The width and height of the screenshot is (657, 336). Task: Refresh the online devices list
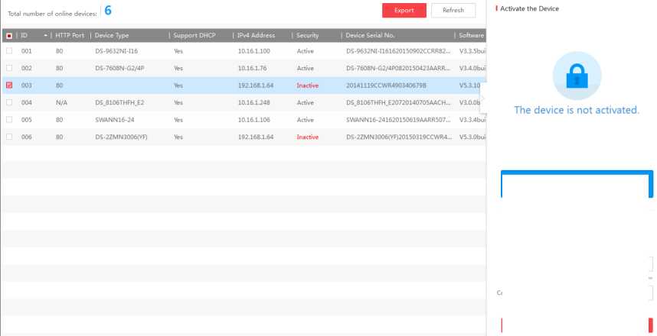[453, 11]
